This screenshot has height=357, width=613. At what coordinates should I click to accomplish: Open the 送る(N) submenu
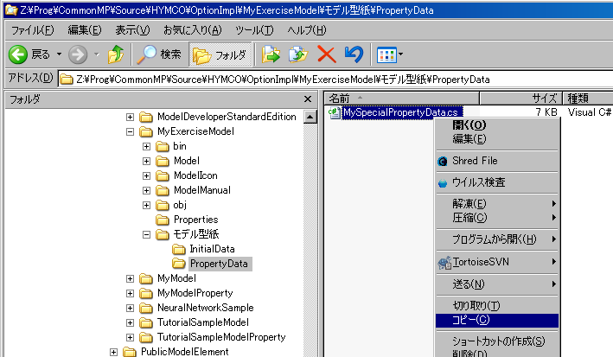pos(497,284)
